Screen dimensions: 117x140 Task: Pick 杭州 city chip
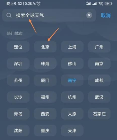(72, 97)
